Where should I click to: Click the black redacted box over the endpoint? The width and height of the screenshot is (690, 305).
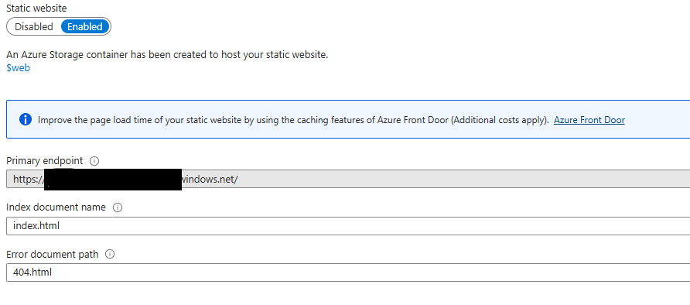[113, 180]
